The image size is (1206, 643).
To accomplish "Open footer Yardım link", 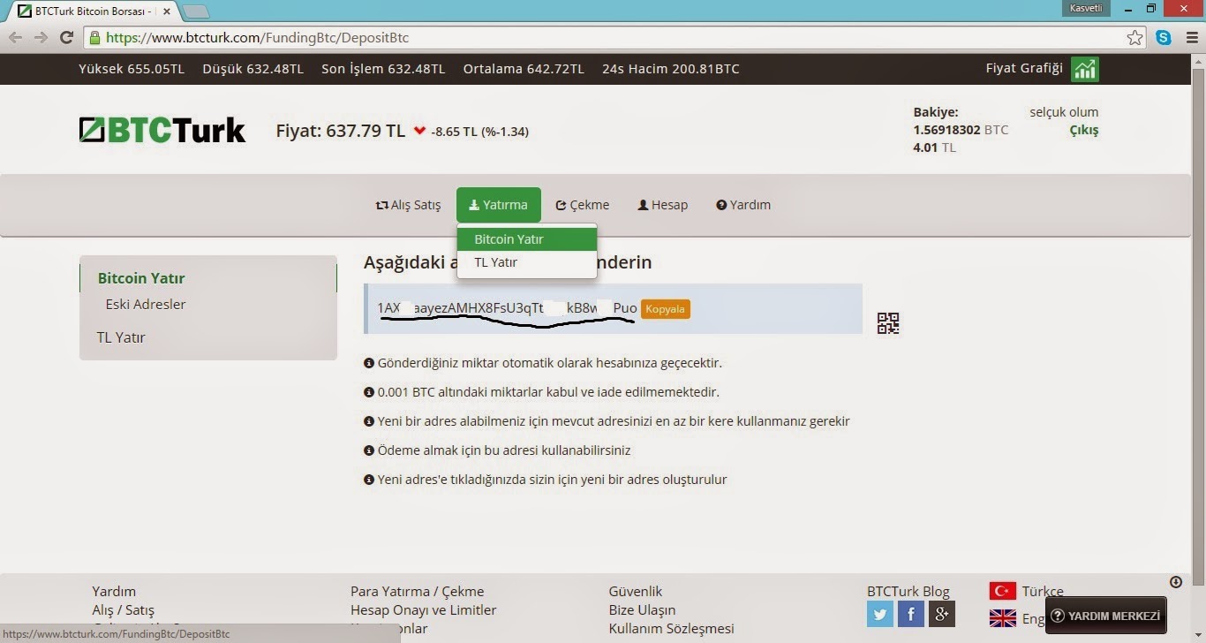I will (x=114, y=592).
